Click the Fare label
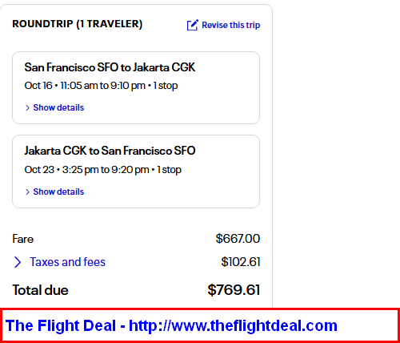Viewport: 400px width, 343px height. [x=23, y=239]
